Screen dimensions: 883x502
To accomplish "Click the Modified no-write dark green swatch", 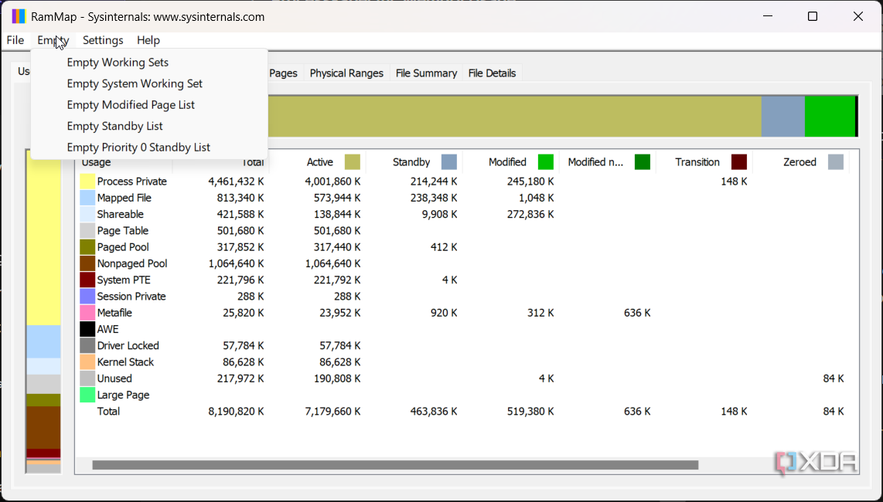I will (643, 162).
